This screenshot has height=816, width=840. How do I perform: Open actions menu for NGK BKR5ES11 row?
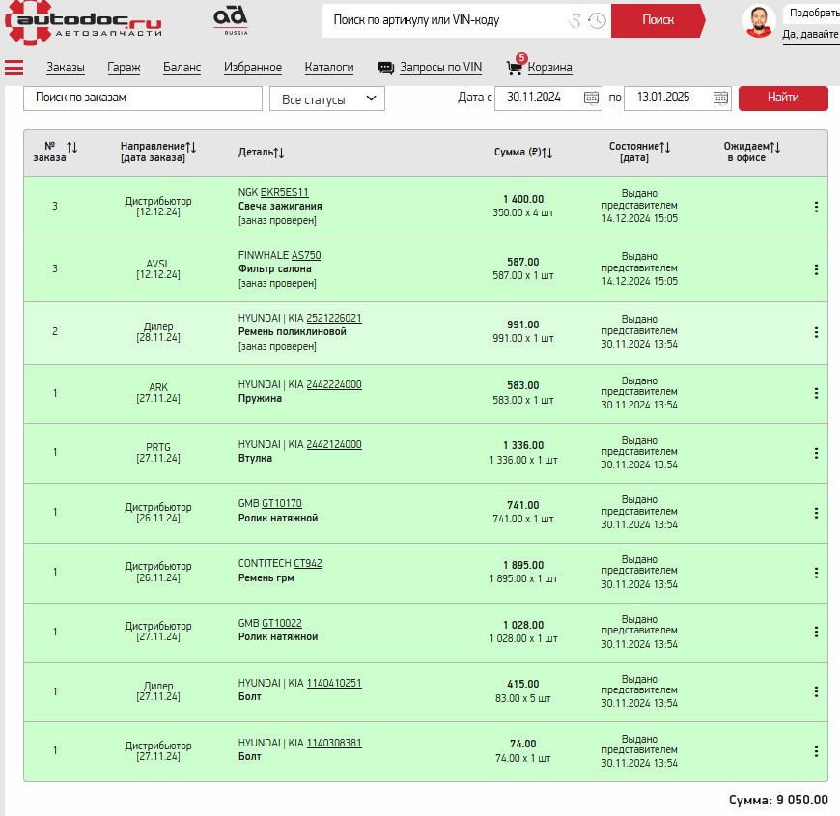point(816,207)
